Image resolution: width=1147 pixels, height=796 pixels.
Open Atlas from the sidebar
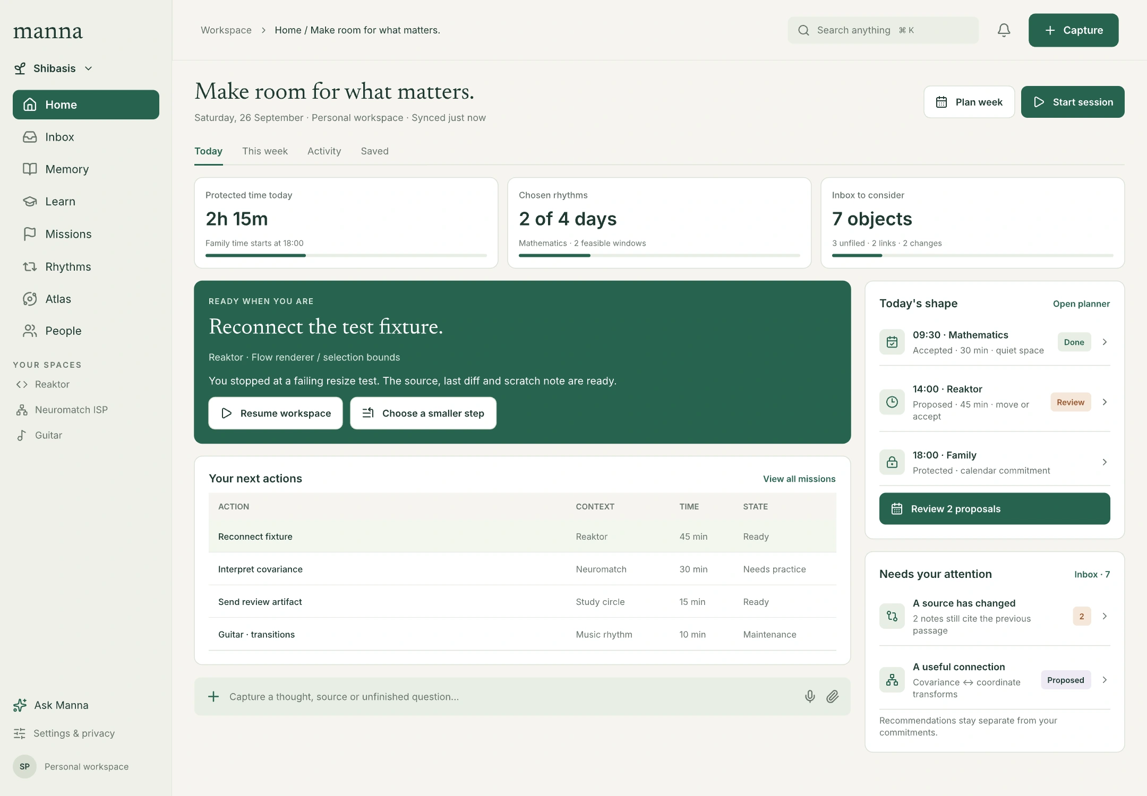(86, 299)
